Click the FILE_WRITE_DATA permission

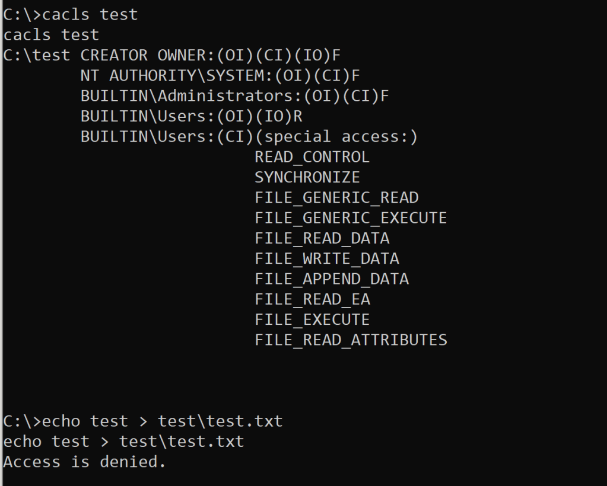point(327,258)
